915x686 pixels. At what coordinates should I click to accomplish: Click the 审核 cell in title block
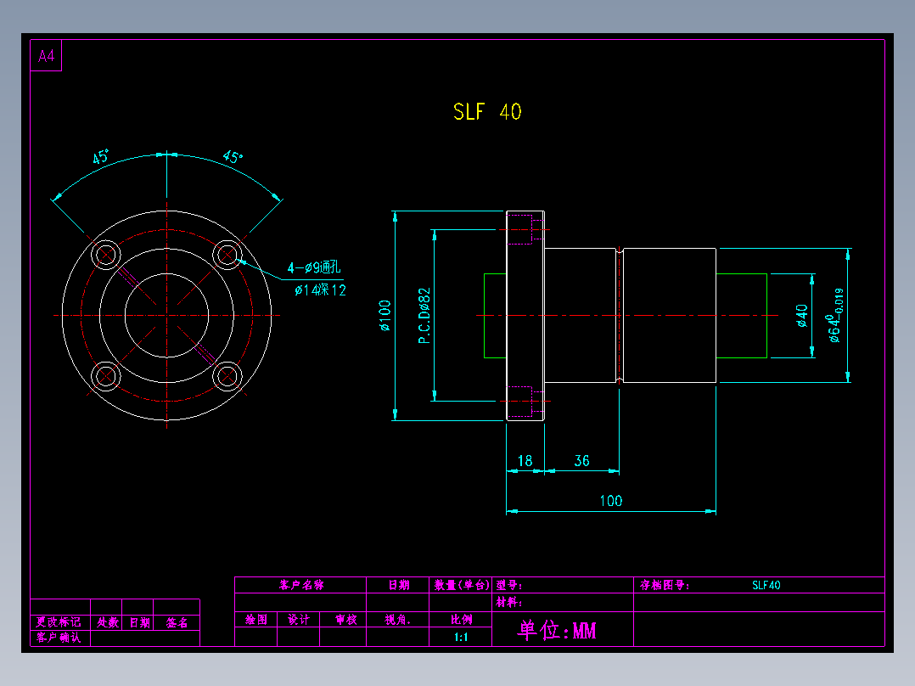[x=344, y=620]
